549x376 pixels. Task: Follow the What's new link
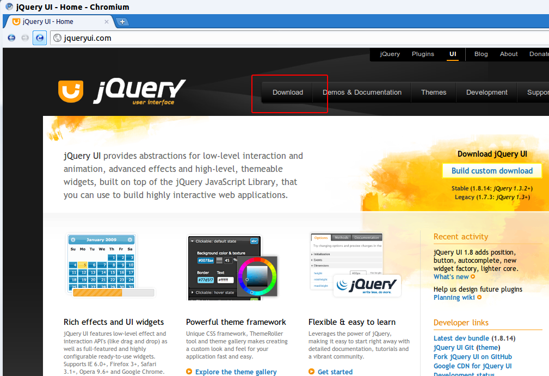[451, 277]
